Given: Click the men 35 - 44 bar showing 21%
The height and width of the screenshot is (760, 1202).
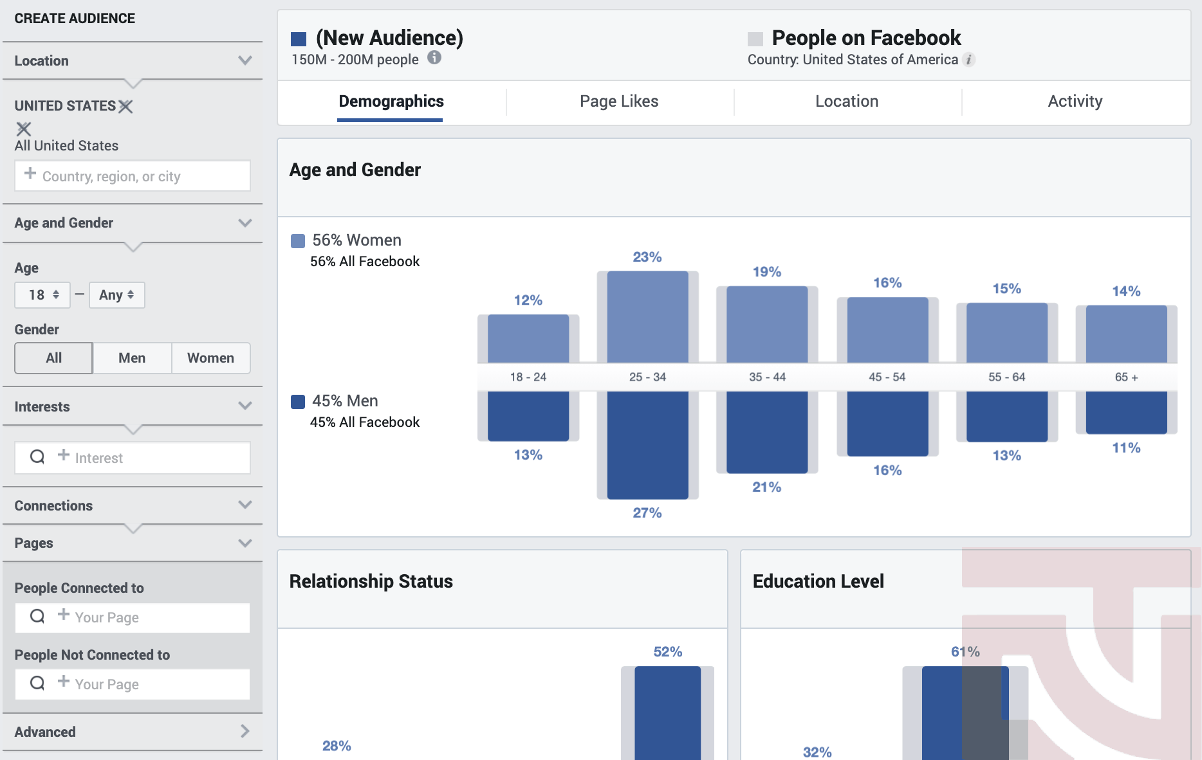Looking at the screenshot, I should (x=767, y=432).
